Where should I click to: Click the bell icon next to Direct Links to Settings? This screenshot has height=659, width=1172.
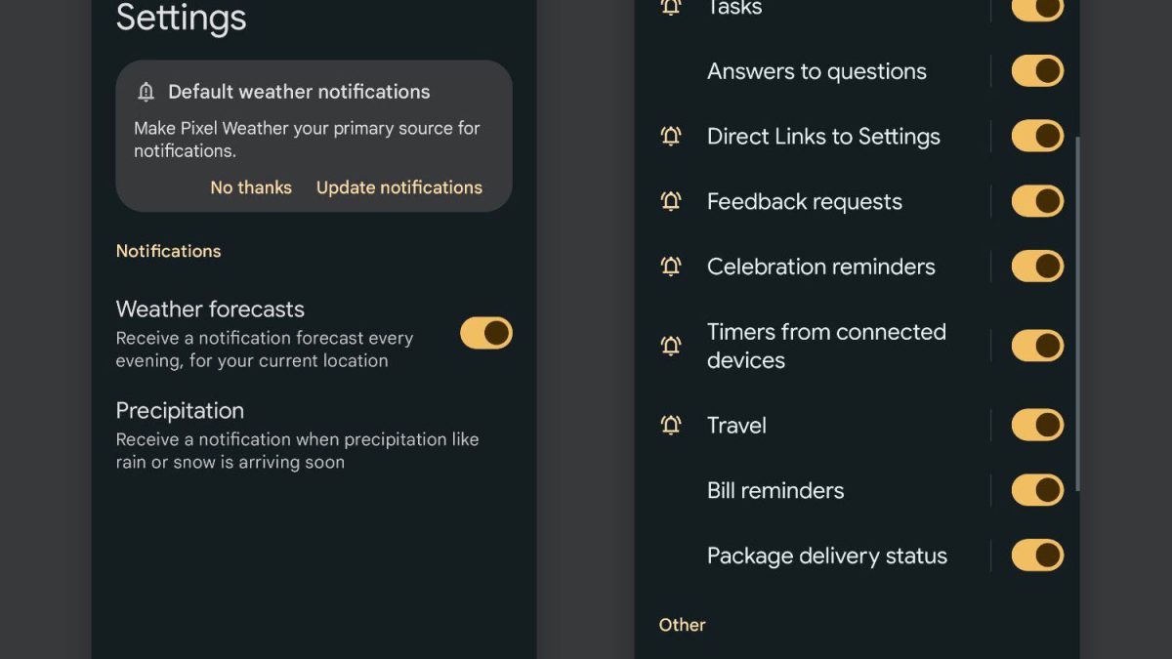pyautogui.click(x=671, y=137)
